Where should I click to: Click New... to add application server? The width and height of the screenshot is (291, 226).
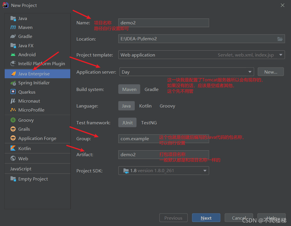pyautogui.click(x=271, y=72)
